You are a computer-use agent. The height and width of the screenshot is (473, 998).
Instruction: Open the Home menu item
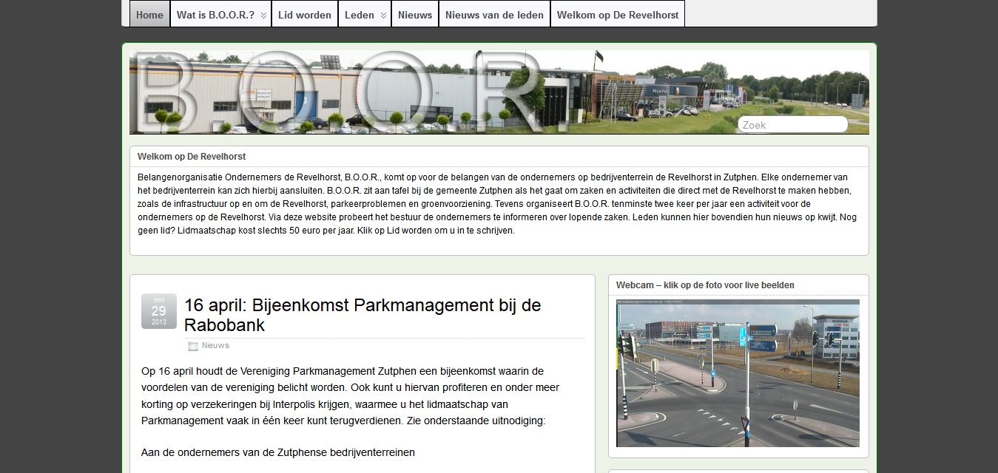click(149, 15)
